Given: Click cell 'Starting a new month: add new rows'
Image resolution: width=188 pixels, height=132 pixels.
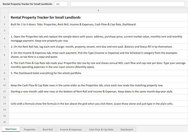Looking at the screenshot, I should pyautogui.click(x=98, y=91).
